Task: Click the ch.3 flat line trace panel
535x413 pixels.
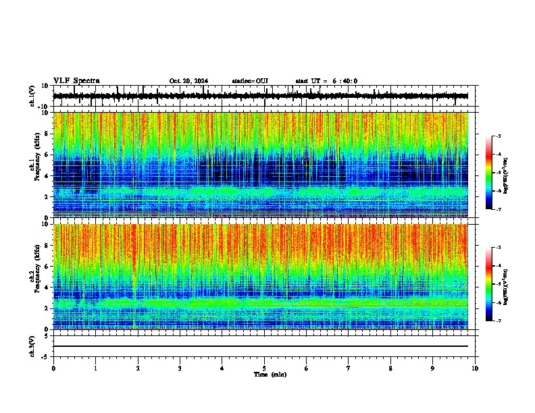Action: coord(264,346)
